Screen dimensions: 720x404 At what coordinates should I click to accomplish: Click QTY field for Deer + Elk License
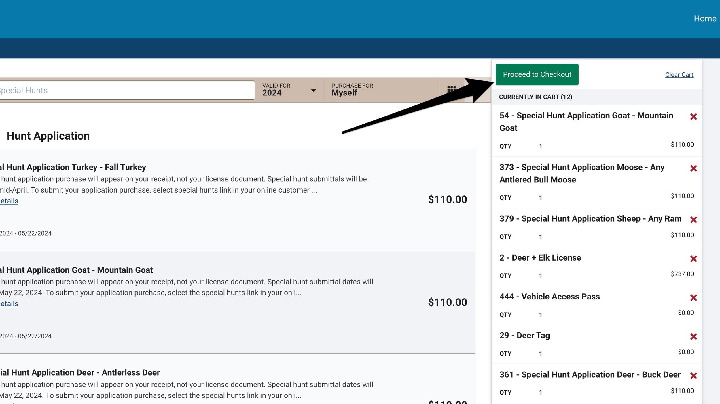(x=540, y=275)
